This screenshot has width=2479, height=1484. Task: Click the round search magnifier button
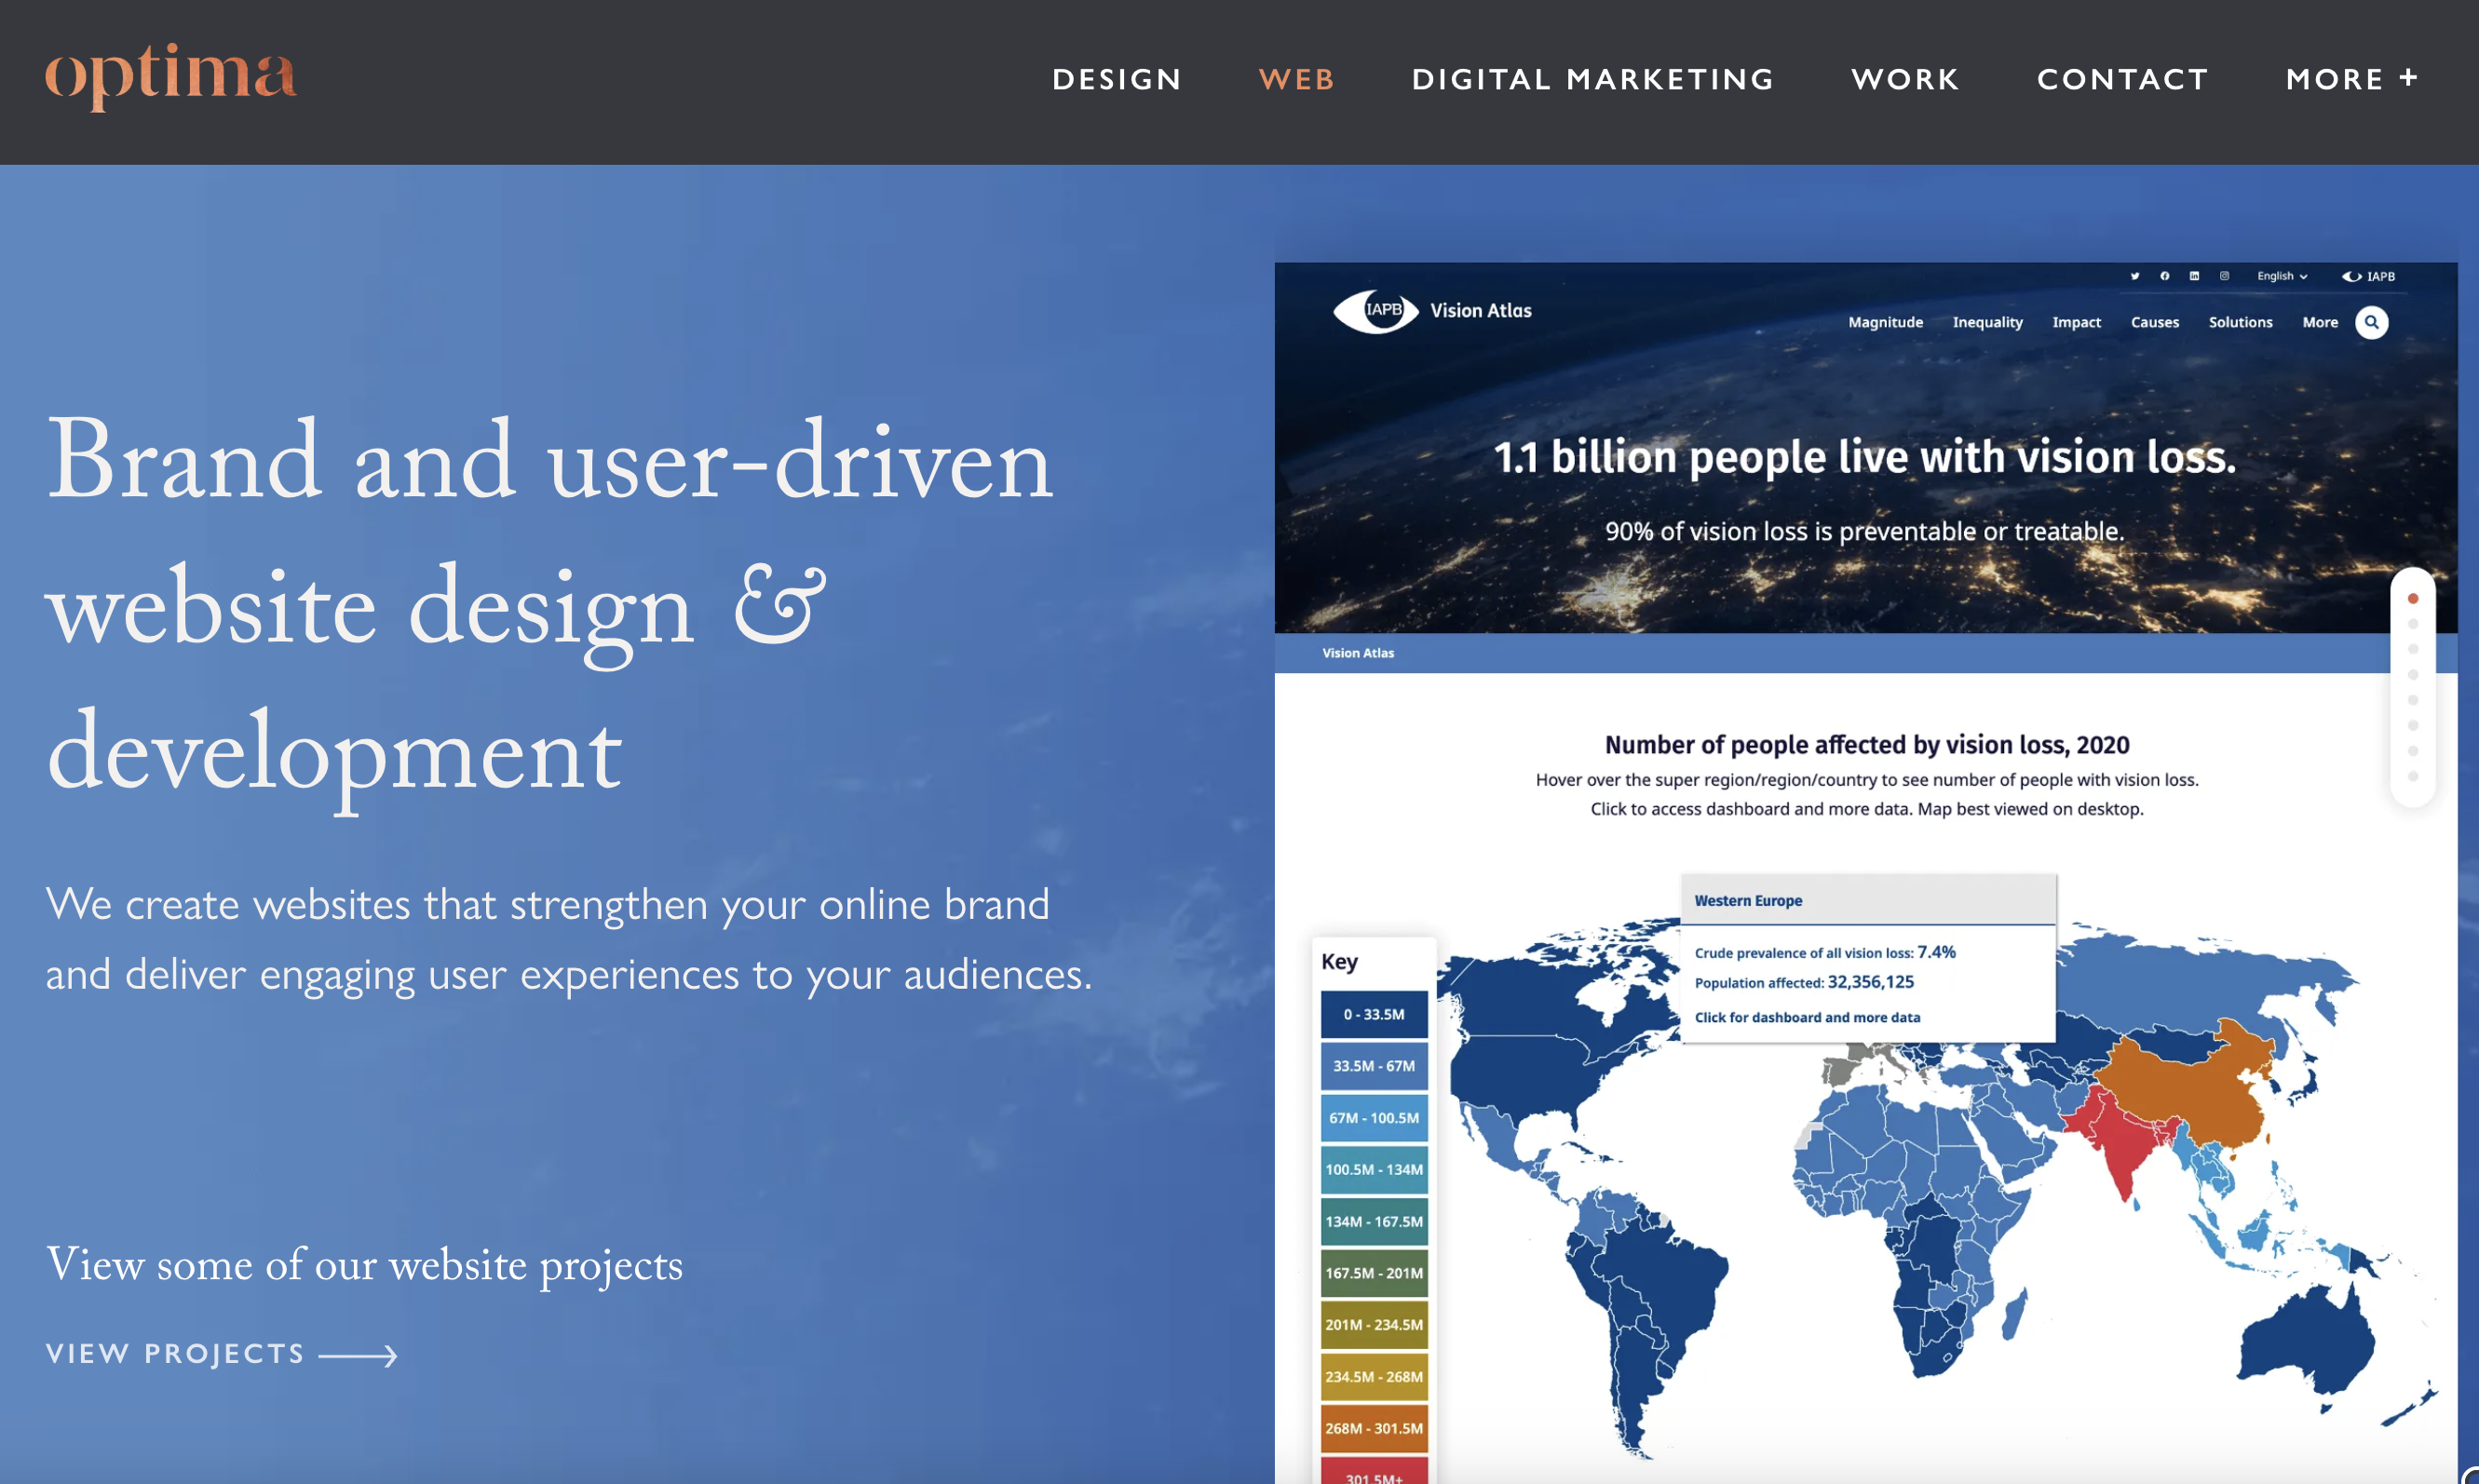pos(2371,322)
